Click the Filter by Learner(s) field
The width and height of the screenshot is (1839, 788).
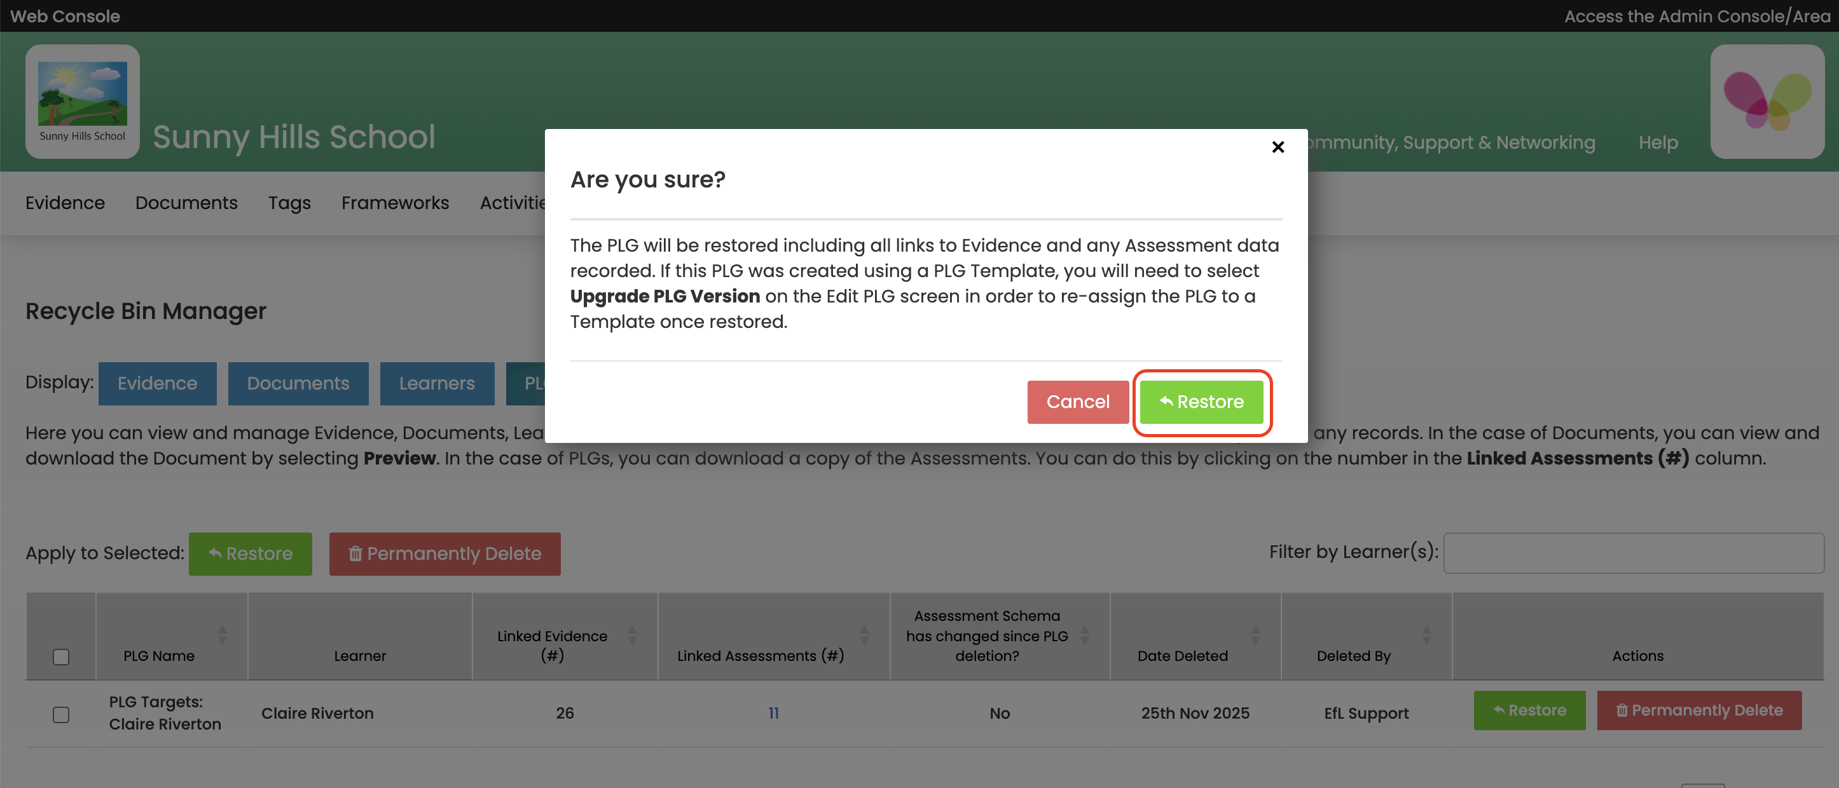point(1633,553)
